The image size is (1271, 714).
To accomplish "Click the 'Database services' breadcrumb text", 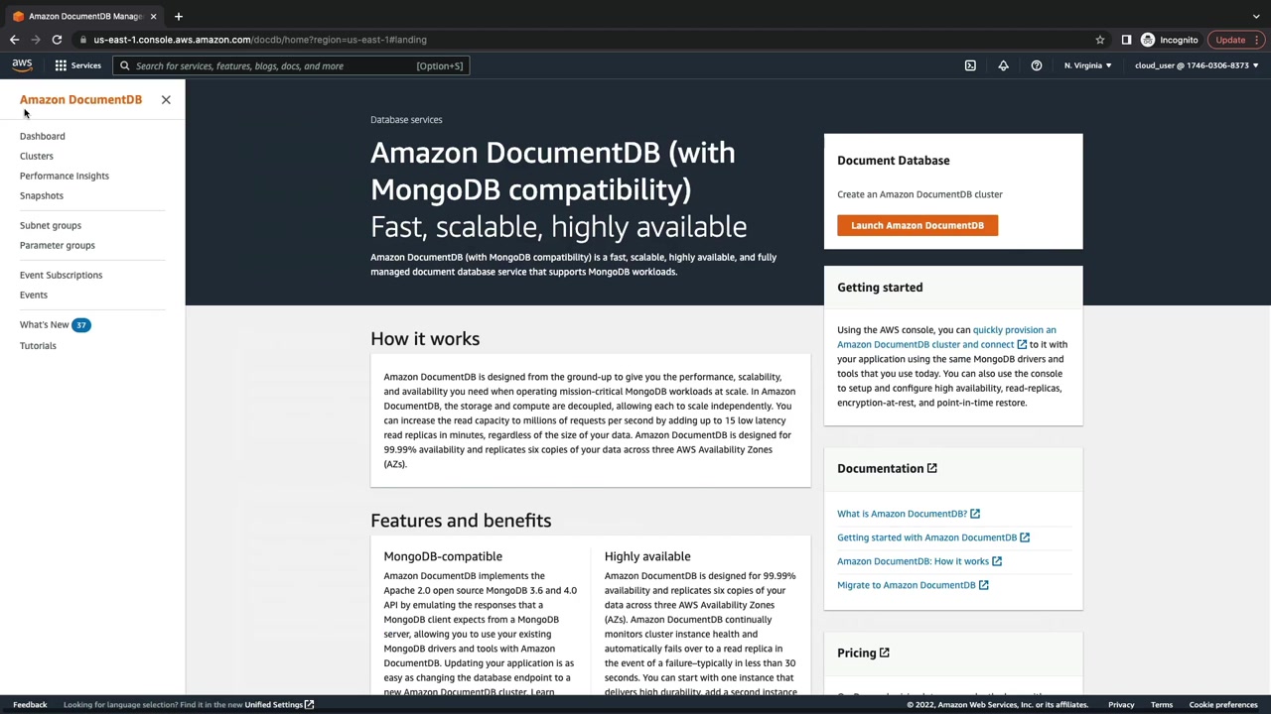I will [x=406, y=119].
